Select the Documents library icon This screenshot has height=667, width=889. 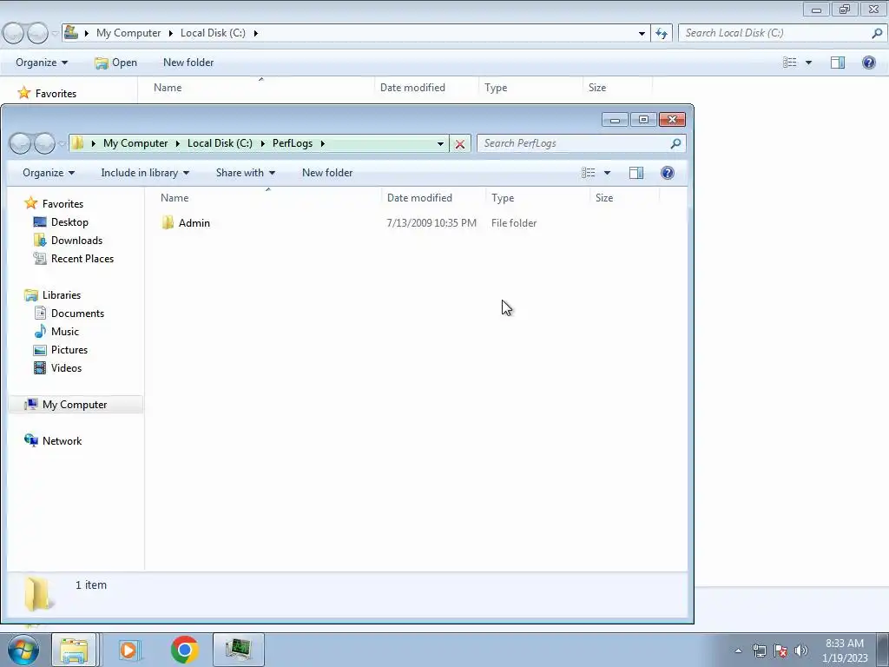tap(40, 313)
